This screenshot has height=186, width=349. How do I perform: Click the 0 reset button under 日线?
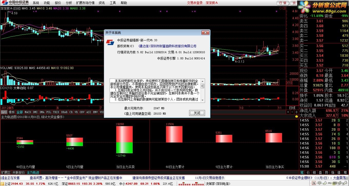point(296,112)
